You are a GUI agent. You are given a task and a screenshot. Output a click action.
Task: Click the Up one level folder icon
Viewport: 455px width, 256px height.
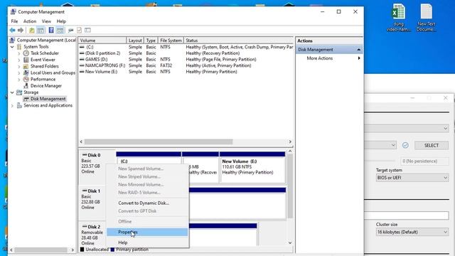[x=32, y=30]
